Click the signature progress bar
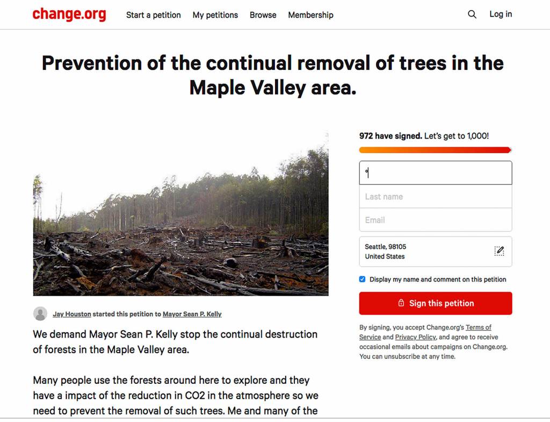 pos(435,149)
